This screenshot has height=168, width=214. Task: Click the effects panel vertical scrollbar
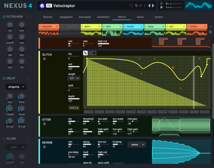[213, 81]
